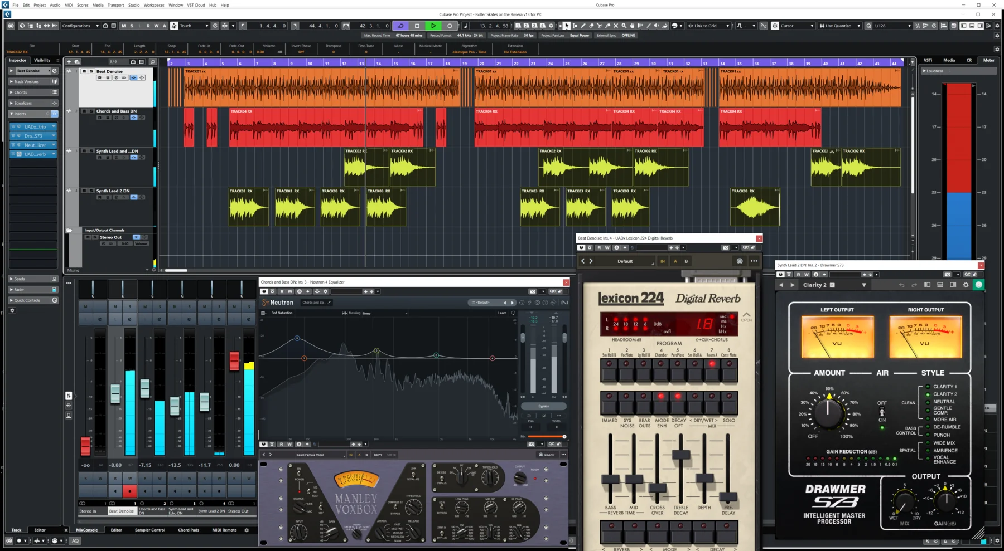Open the Studio menu
Screen dimensions: 1004x551
pyautogui.click(x=133, y=5)
